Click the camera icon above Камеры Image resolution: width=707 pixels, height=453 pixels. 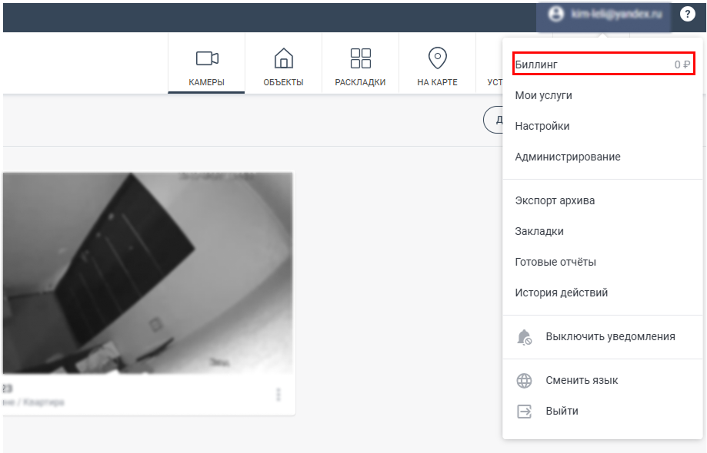[x=207, y=58]
